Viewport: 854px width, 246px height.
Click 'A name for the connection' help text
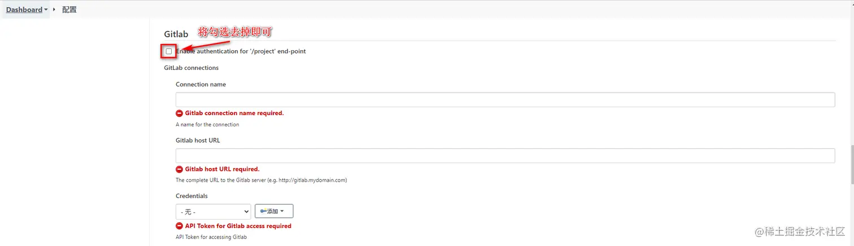point(207,125)
